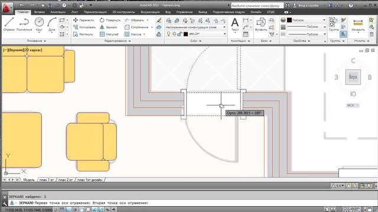The width and height of the screenshot is (378, 212).
Task: Expand the Рисование panel
Action: 36,41
